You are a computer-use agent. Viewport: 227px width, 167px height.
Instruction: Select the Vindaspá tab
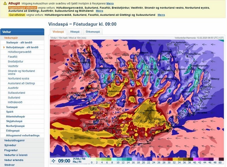pyautogui.click(x=58, y=32)
